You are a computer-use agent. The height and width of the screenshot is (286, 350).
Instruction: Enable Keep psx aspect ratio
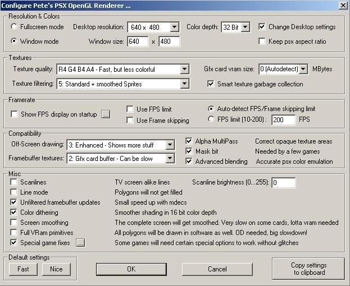click(x=262, y=41)
